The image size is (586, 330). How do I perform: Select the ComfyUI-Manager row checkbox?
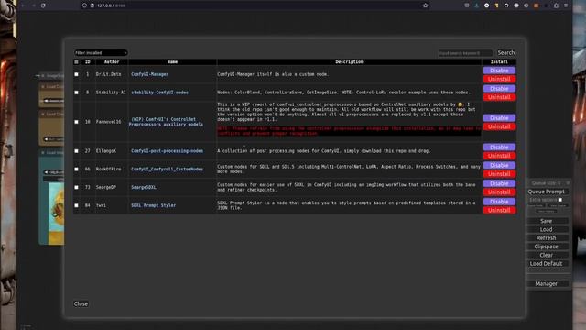pos(76,74)
